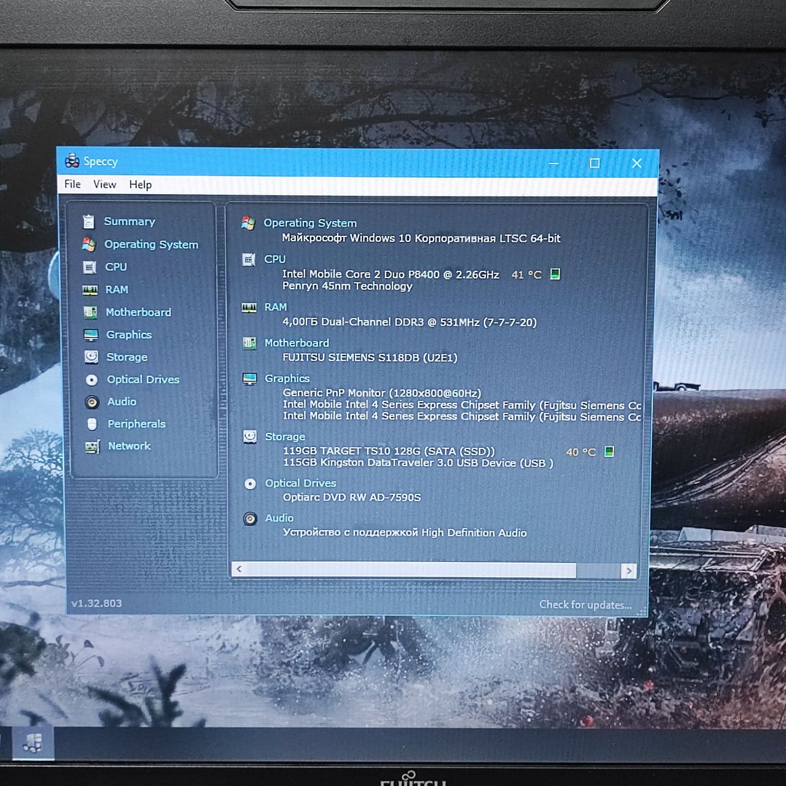
Task: Click the storage temperature status indicator
Action: [x=609, y=451]
